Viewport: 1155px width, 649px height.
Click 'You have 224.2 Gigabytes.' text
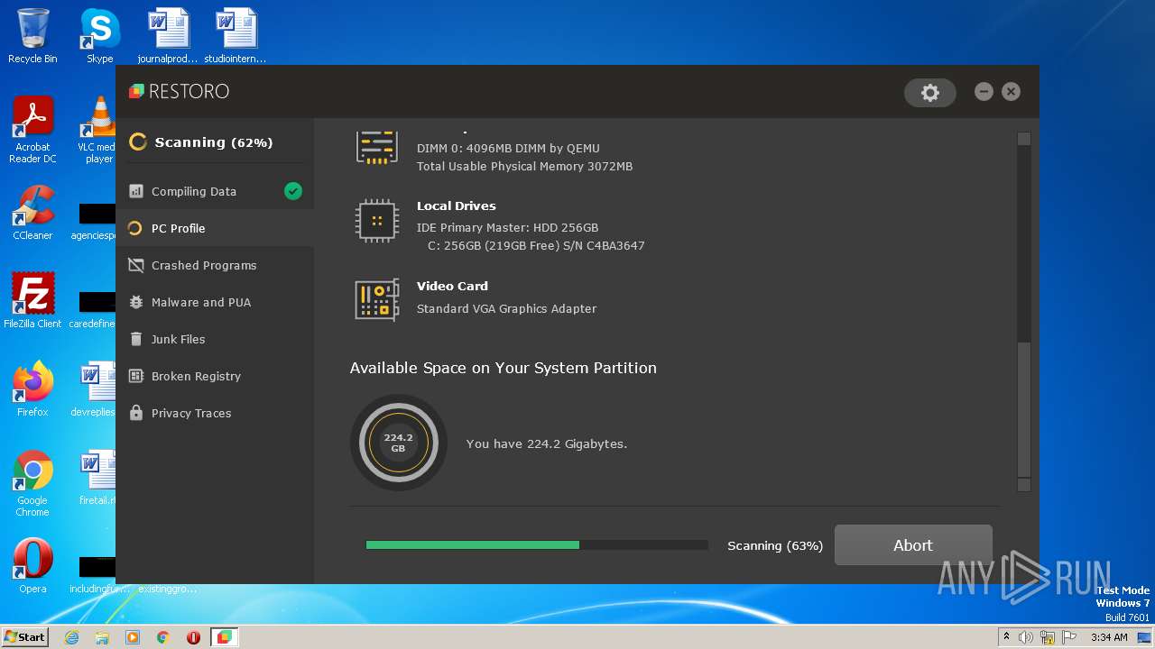coord(547,443)
